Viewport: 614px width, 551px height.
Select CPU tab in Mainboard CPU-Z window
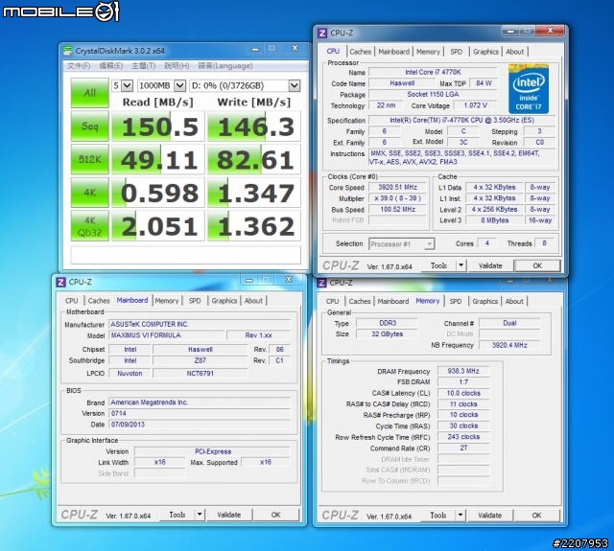(71, 301)
